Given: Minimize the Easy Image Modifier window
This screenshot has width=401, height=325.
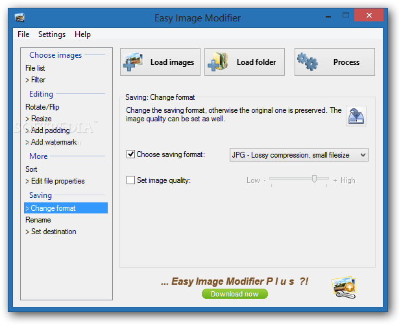Looking at the screenshot, I should [328, 16].
